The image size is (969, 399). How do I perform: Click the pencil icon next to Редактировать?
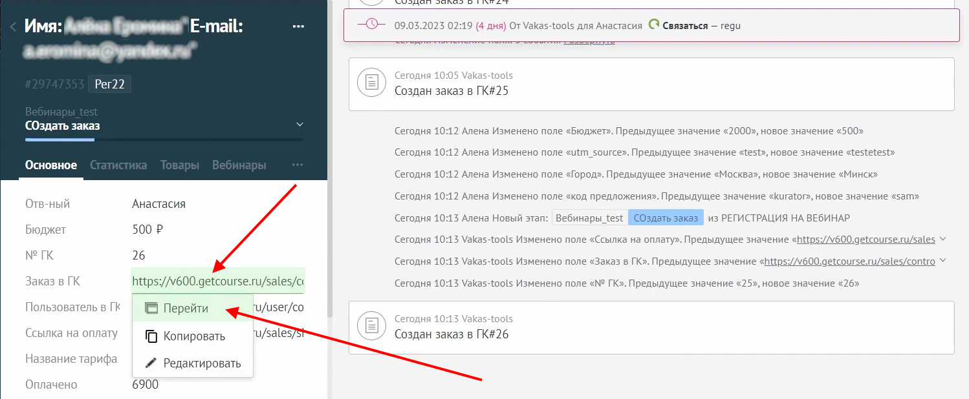pos(151,363)
